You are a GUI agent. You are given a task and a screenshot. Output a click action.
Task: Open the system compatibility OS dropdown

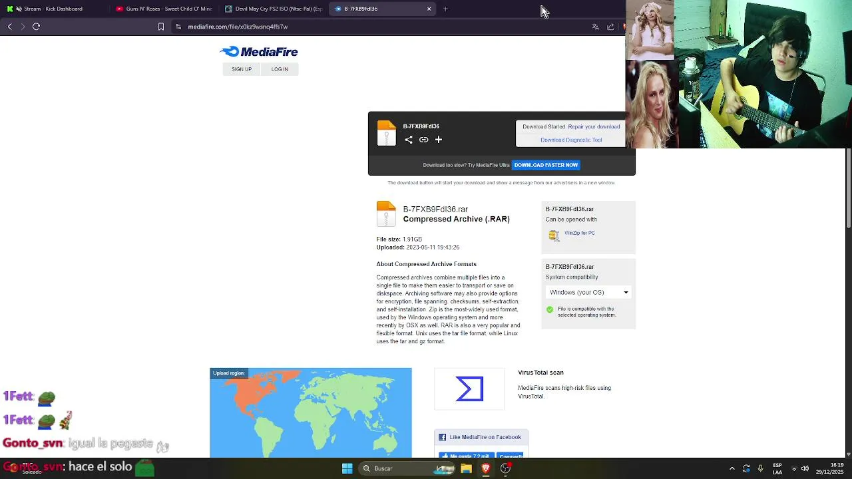point(588,292)
